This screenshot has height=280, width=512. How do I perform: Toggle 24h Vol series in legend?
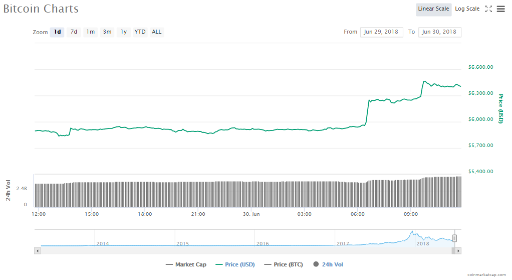[x=328, y=264]
